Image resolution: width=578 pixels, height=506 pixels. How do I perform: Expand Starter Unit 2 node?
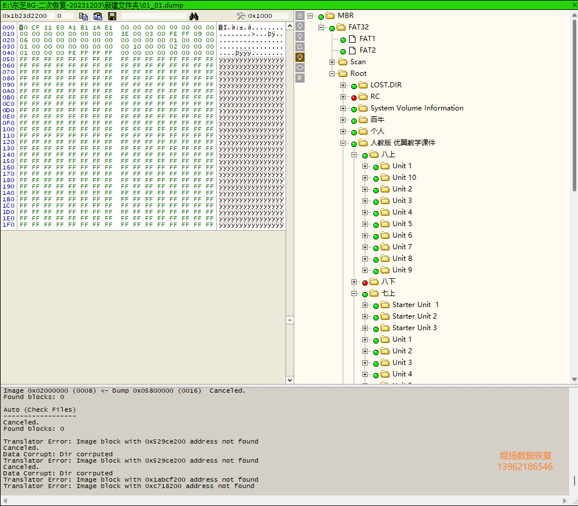point(365,316)
